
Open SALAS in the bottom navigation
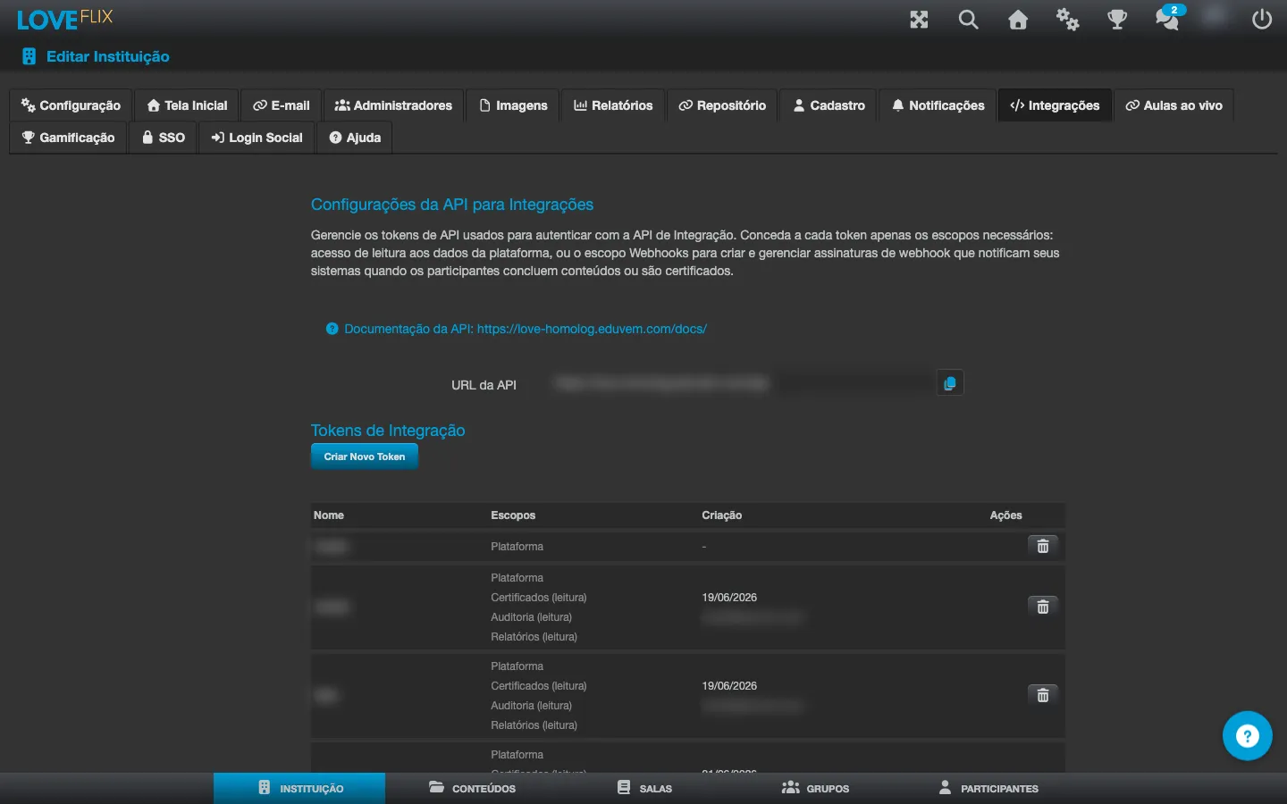click(644, 788)
